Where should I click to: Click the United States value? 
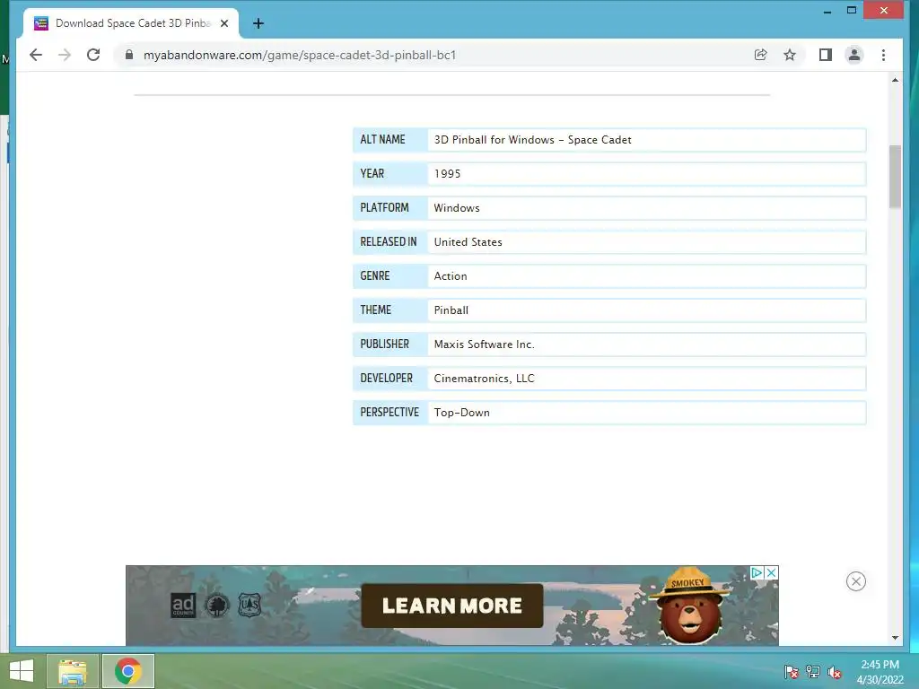coord(468,242)
